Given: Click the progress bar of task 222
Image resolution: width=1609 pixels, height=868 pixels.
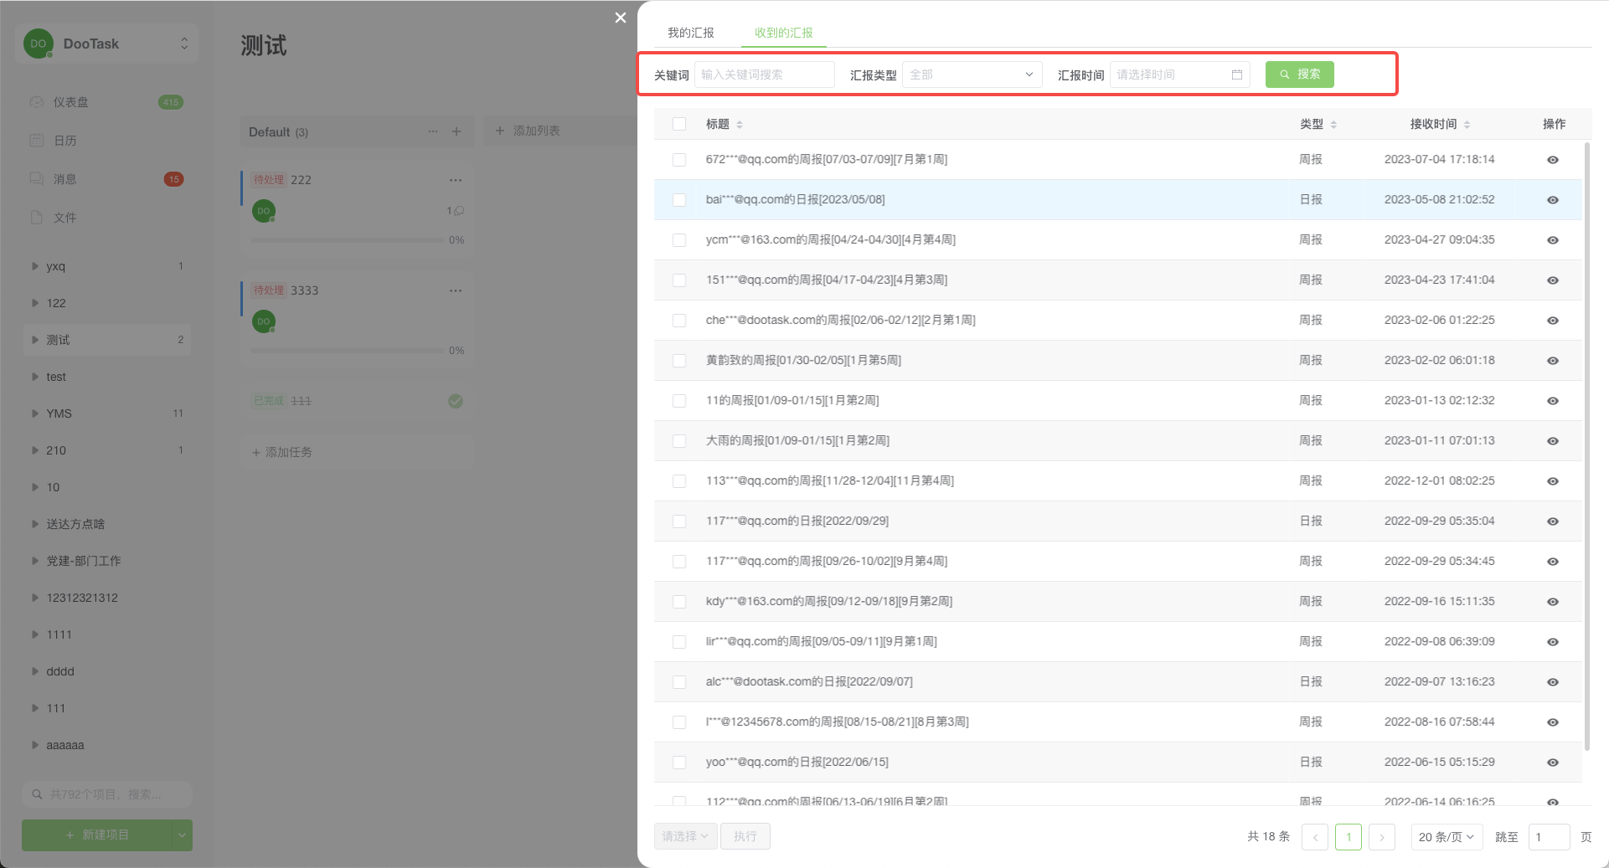Looking at the screenshot, I should point(348,239).
